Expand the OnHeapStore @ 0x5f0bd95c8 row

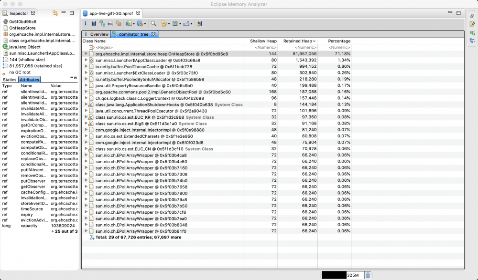tap(86, 53)
